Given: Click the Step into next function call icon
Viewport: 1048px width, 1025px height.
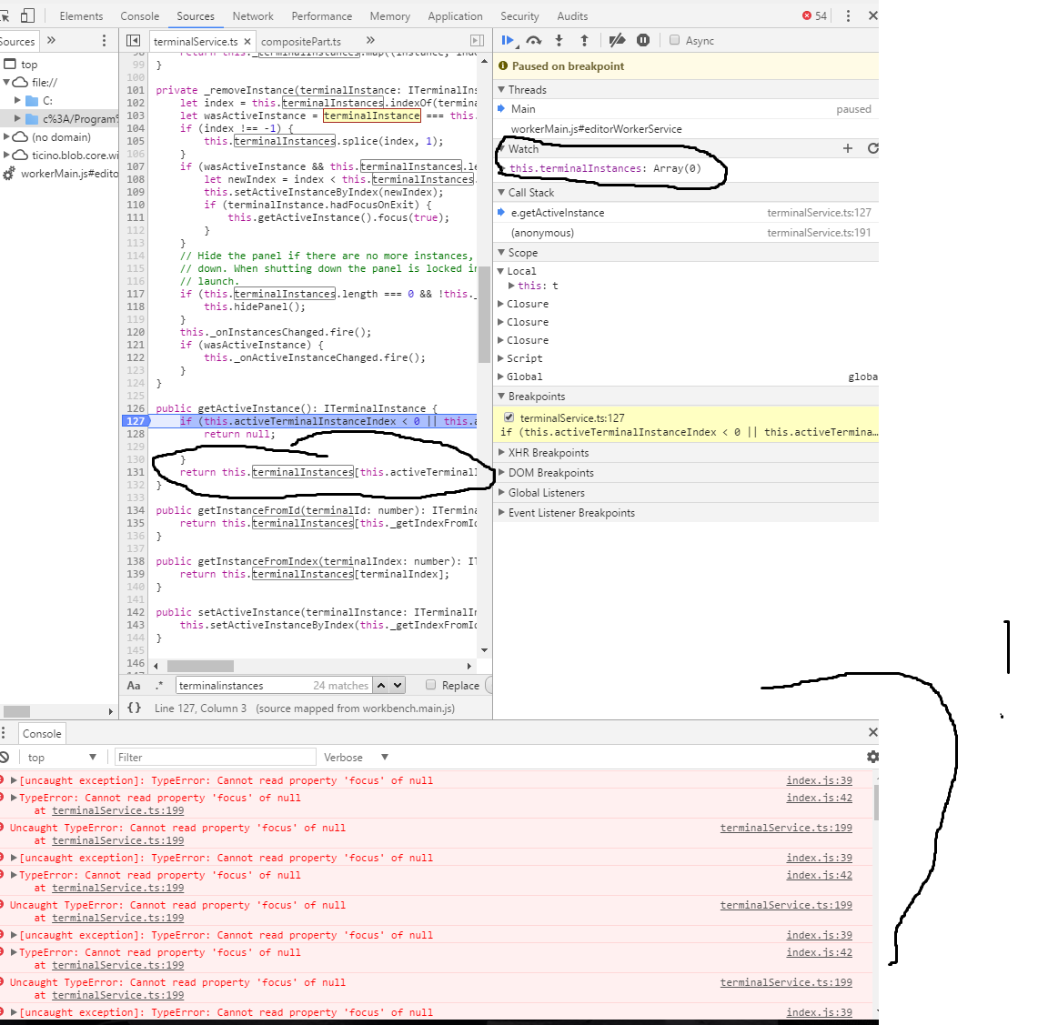Looking at the screenshot, I should tap(558, 40).
